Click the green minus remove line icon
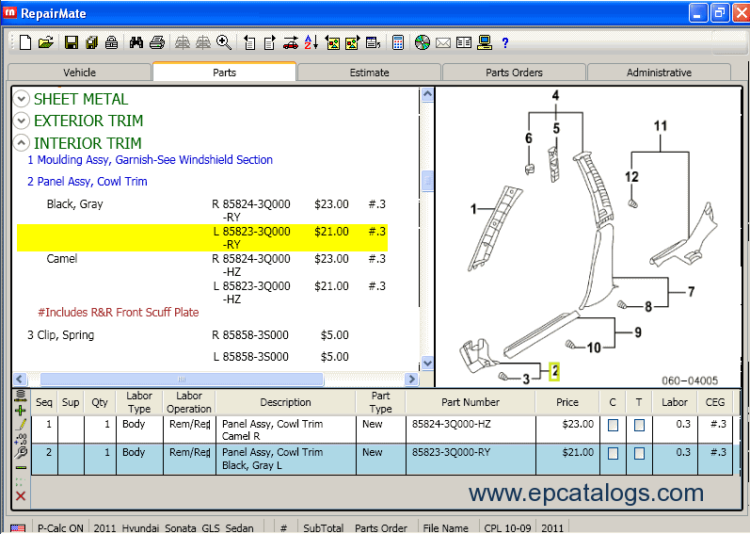 (21, 467)
